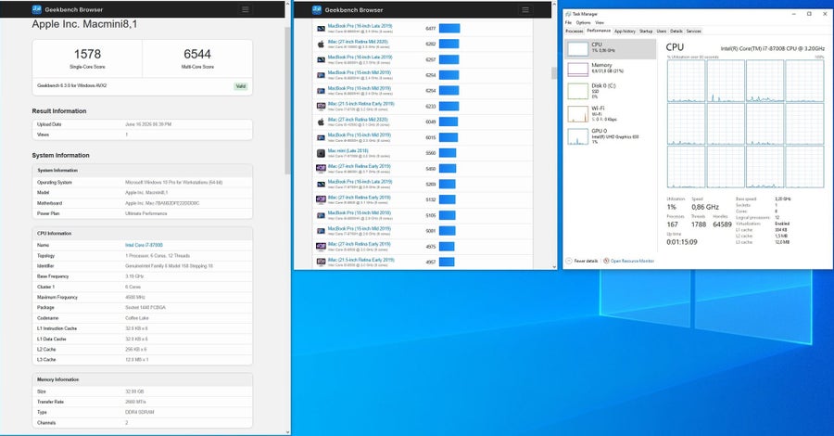Switch to the Startup tab
This screenshot has width=834, height=436.
646,32
